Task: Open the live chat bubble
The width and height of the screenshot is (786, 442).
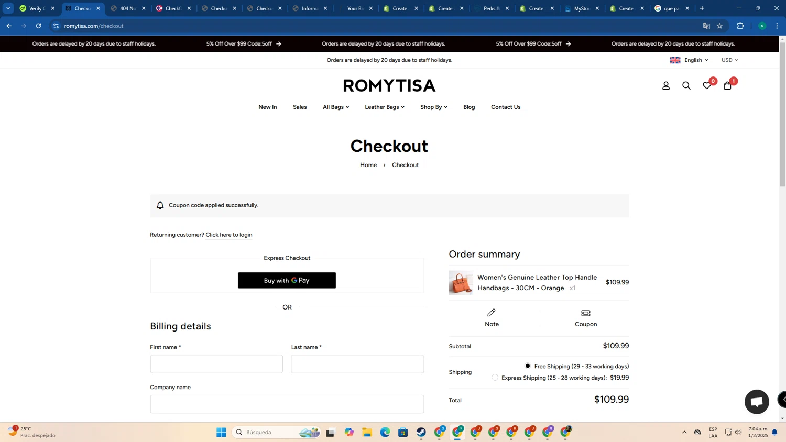Action: [757, 402]
